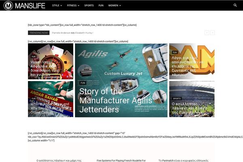Click FUN tag on Agilis article

pyautogui.click(x=83, y=83)
